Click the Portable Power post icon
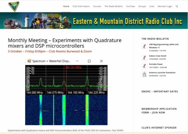The height and width of the screenshot is (134, 188). (144, 66)
